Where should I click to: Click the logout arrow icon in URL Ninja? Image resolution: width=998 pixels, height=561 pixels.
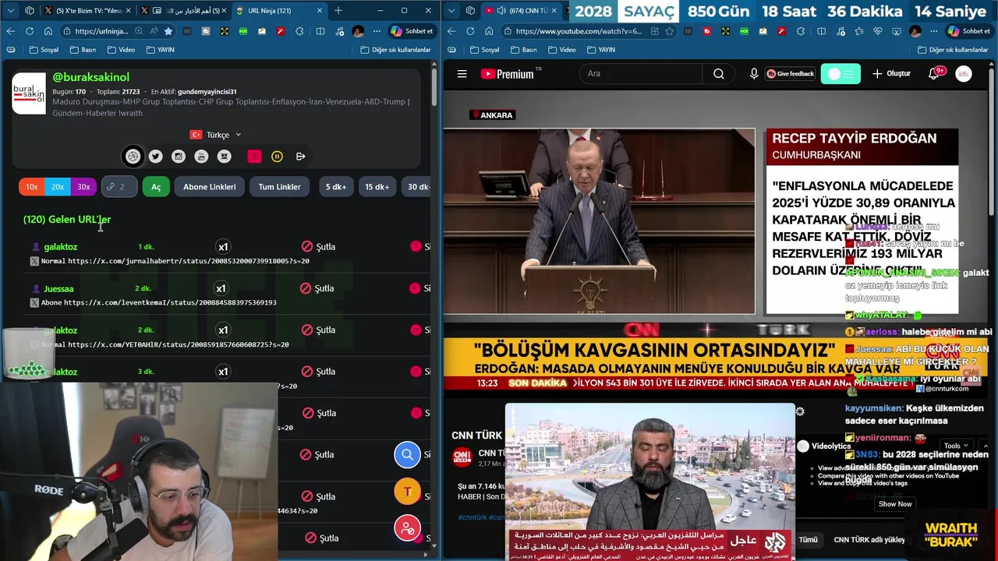pyautogui.click(x=300, y=157)
